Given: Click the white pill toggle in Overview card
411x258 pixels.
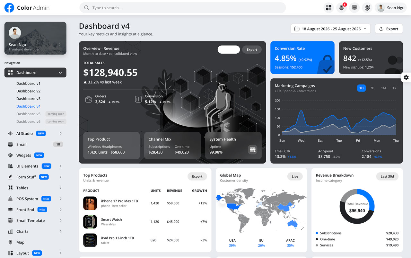Looking at the screenshot, I should pos(229,49).
